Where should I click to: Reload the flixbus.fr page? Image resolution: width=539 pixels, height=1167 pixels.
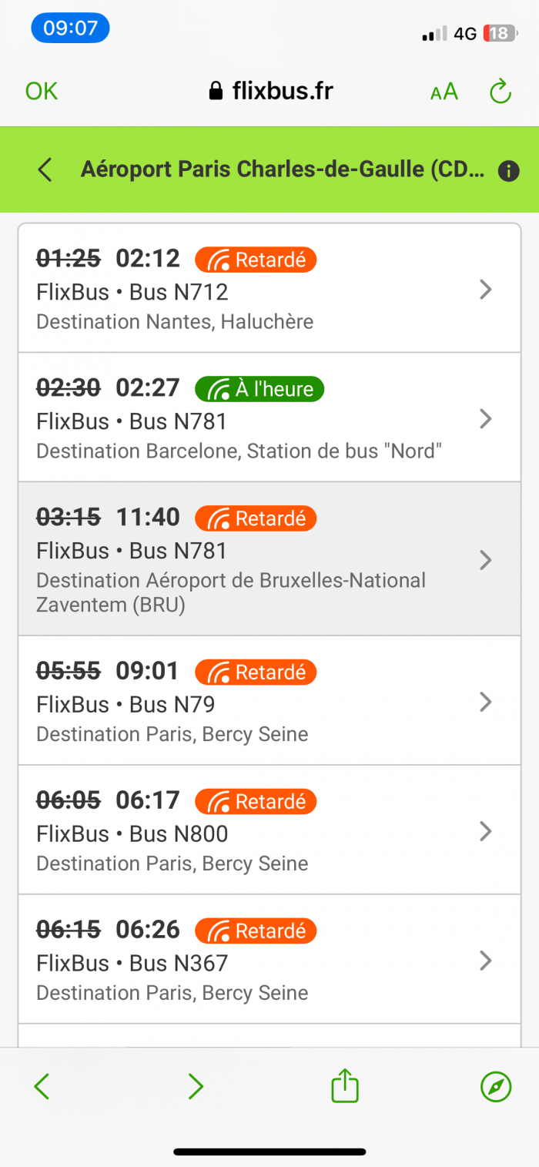(x=500, y=92)
